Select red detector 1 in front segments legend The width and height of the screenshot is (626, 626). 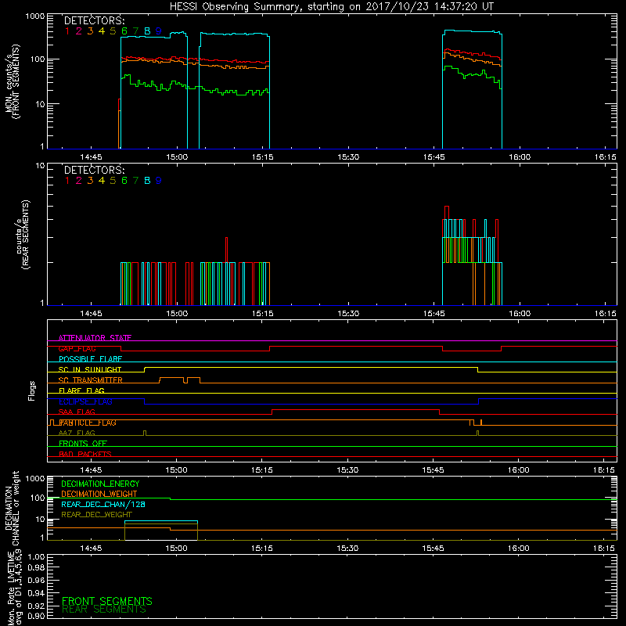coord(67,31)
